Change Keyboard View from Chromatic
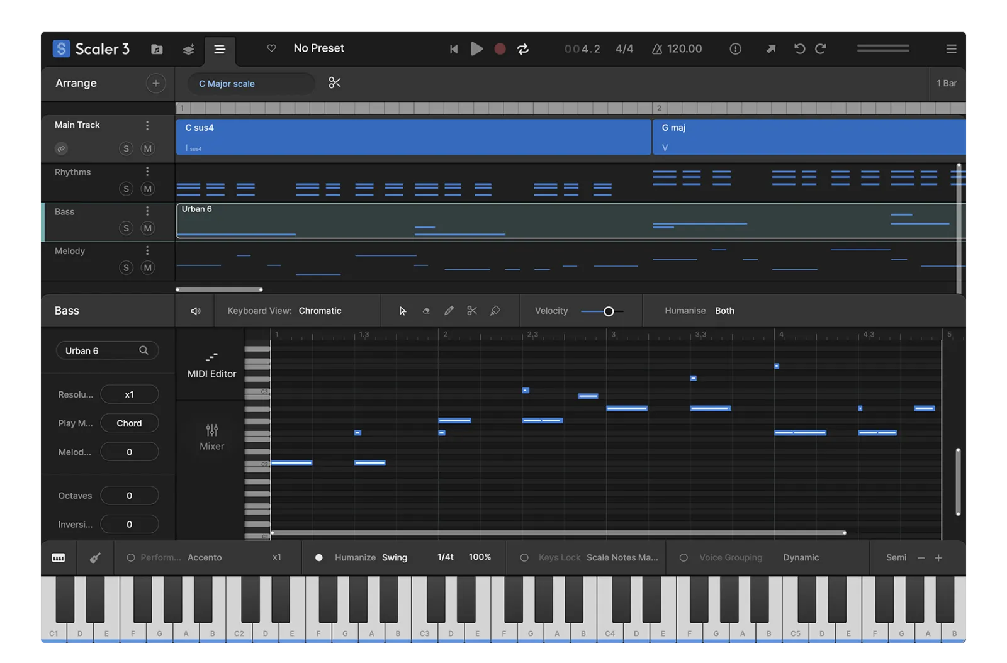Viewport: 1007px width, 663px height. [x=320, y=311]
